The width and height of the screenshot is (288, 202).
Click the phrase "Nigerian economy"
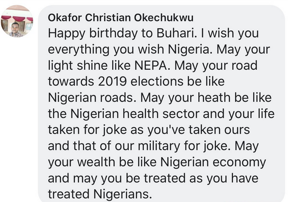[x=213, y=162]
